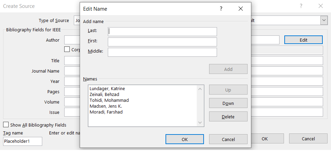Click the help question mark in Edit Name dialog
Screen dimensions: 331x151
coord(221,9)
